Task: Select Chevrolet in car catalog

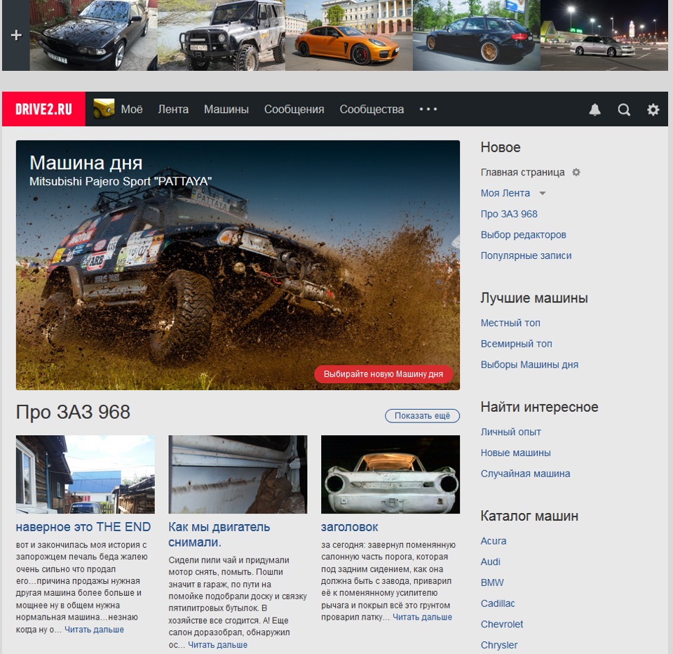Action: 502,625
